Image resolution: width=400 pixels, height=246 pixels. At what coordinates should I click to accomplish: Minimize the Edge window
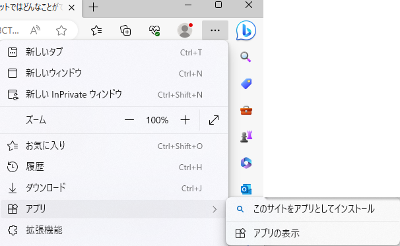pyautogui.click(x=188, y=5)
